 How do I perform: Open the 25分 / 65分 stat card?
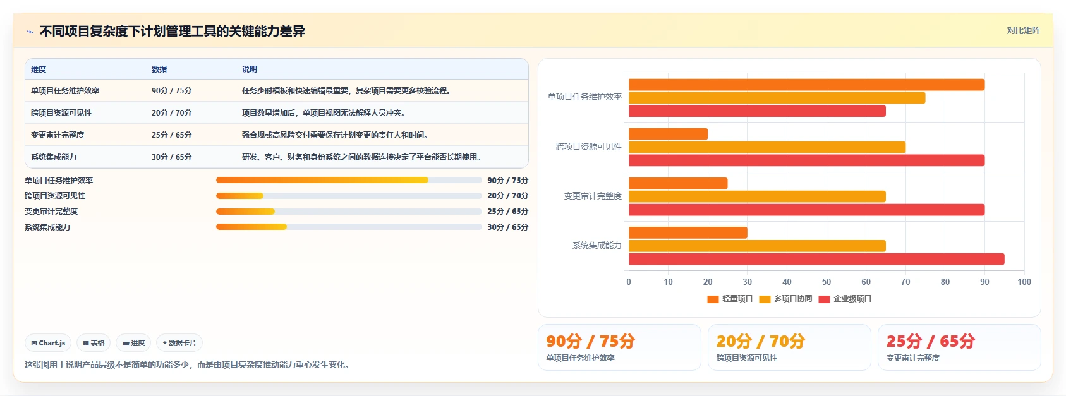(x=959, y=347)
